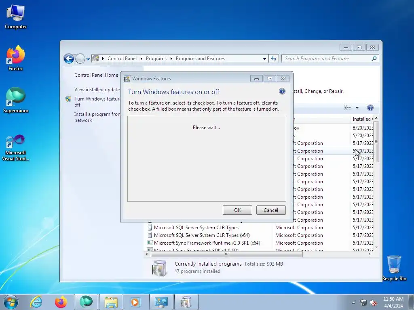
Task: Refresh the Programs and Features list
Action: coord(274,59)
